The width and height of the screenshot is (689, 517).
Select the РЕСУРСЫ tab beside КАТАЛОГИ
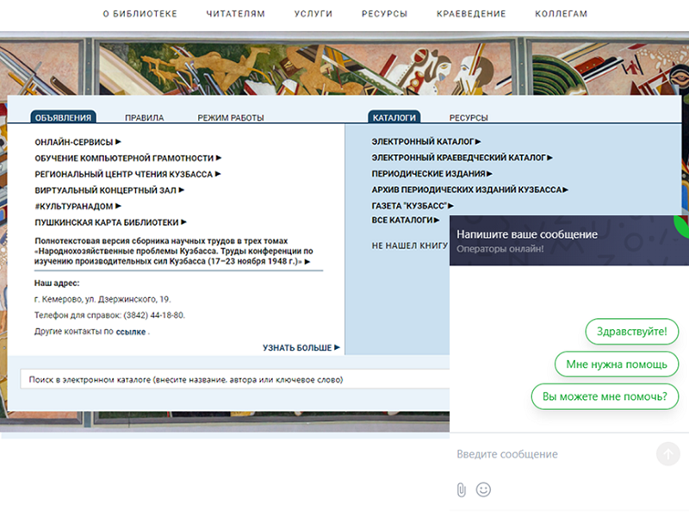coord(469,118)
